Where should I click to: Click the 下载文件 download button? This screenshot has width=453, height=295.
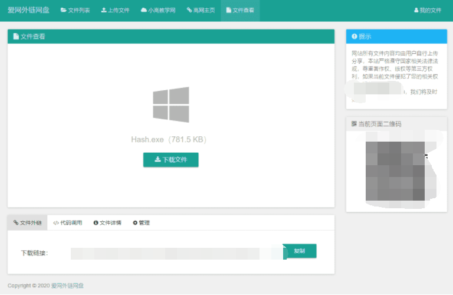point(170,159)
